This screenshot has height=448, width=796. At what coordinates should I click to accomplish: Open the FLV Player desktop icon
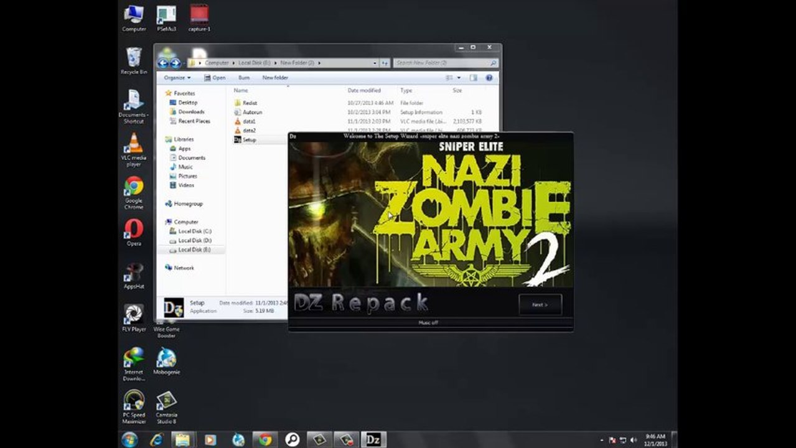[134, 319]
